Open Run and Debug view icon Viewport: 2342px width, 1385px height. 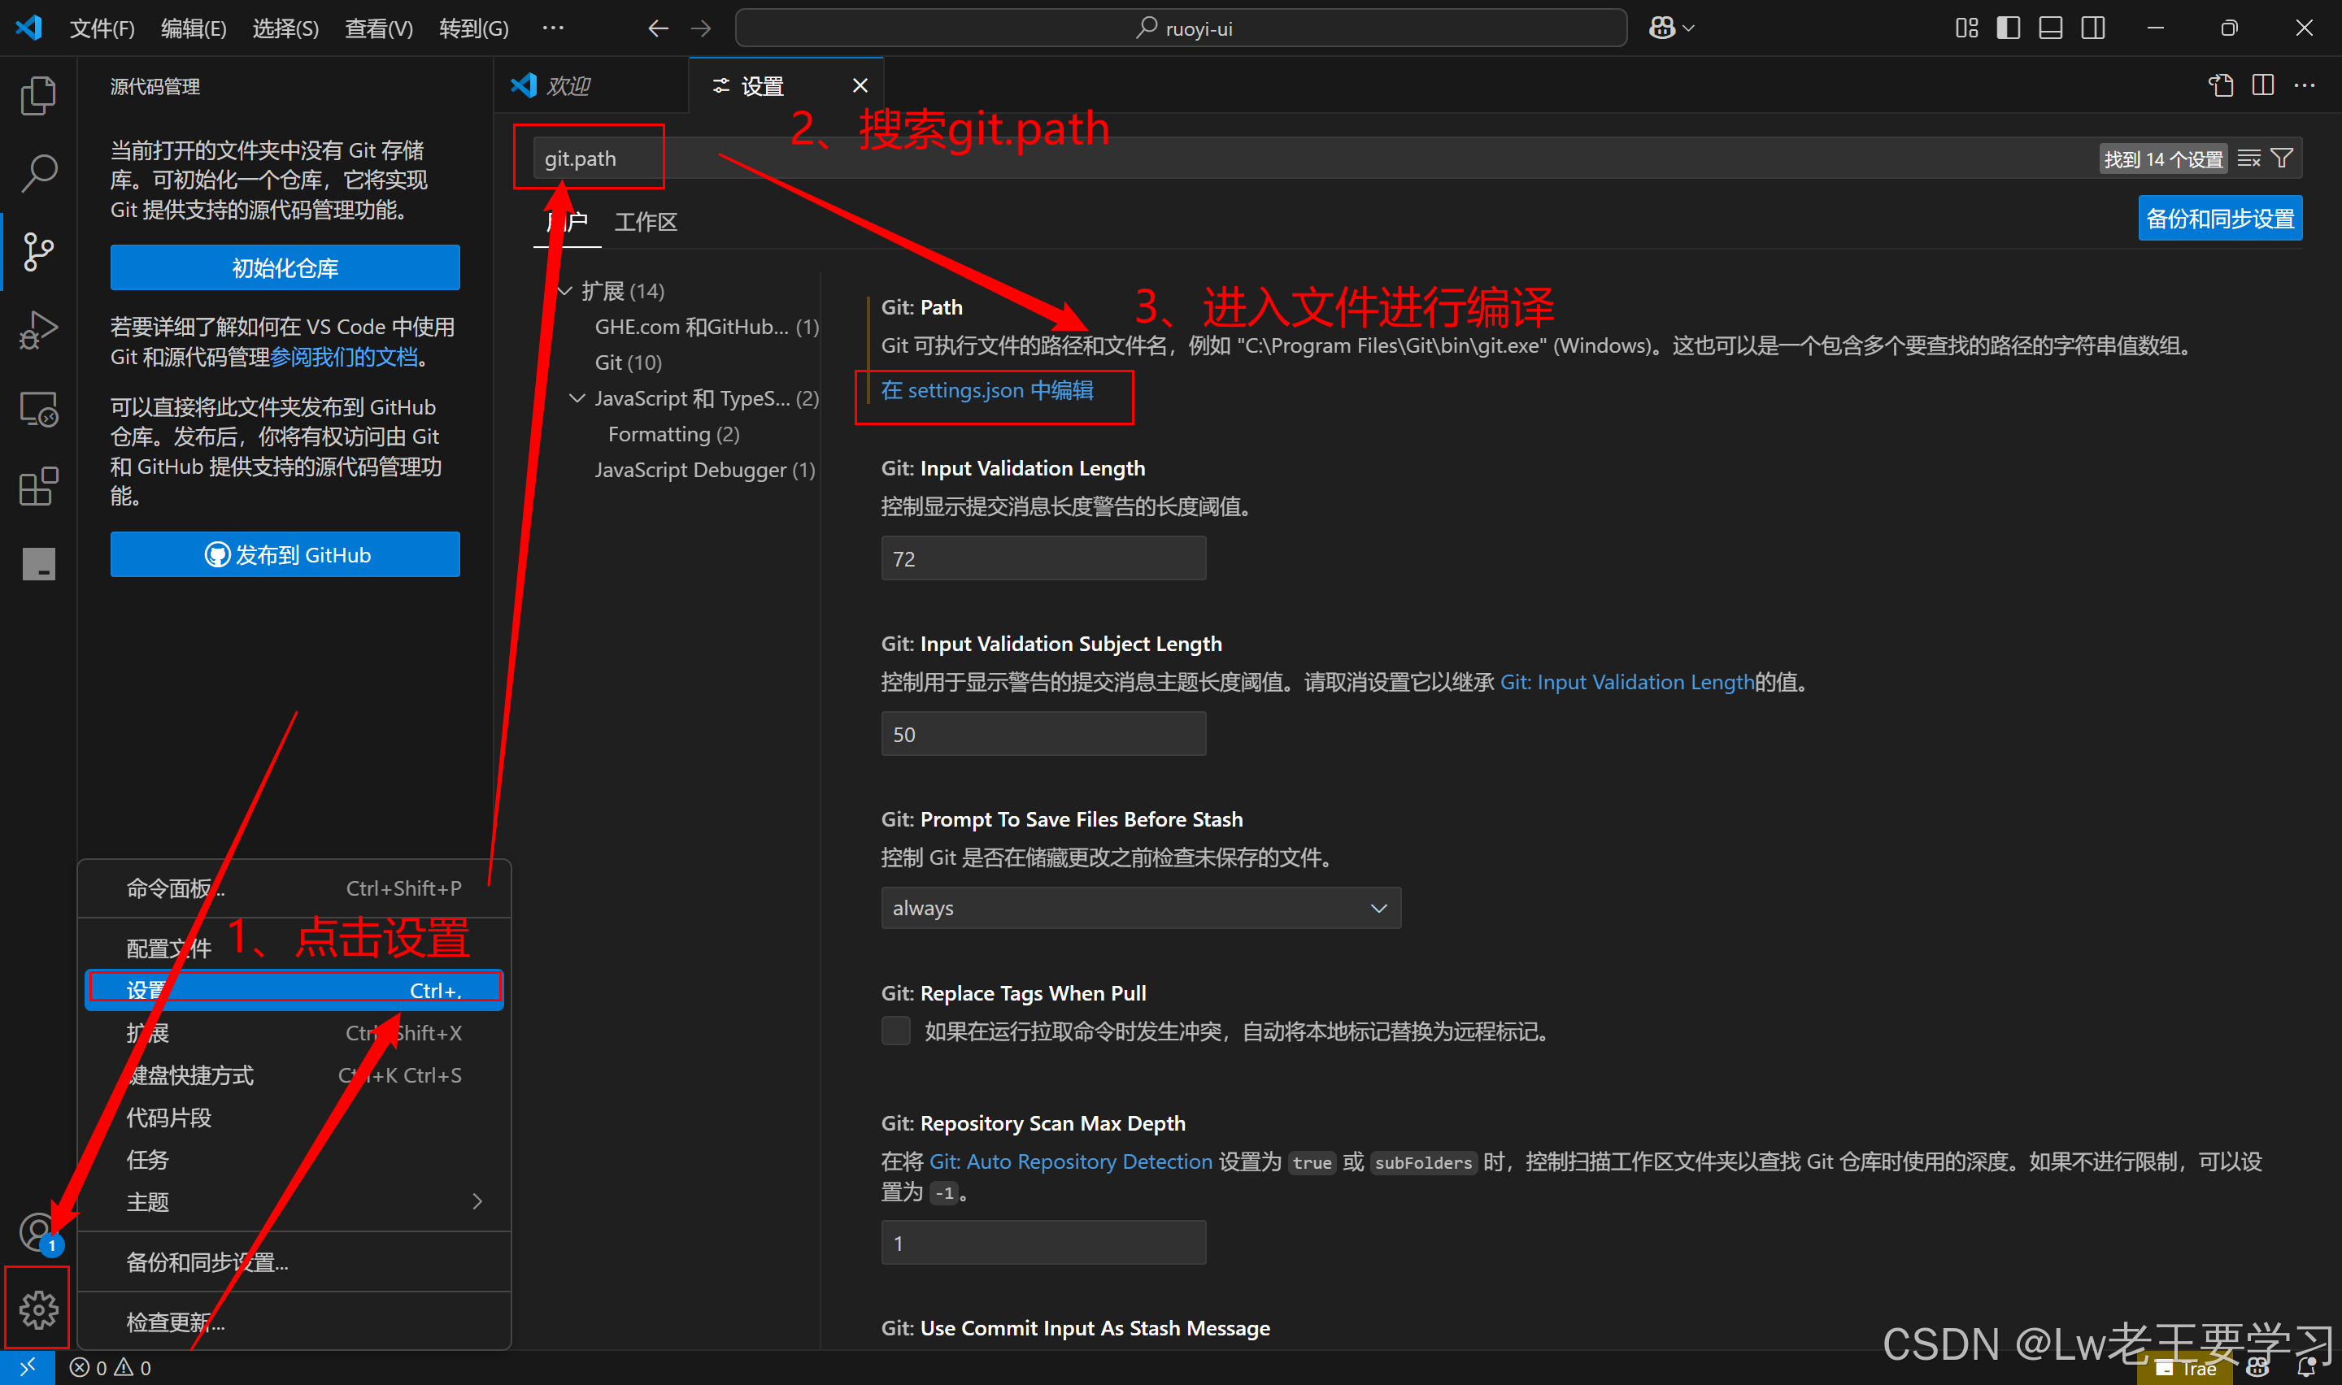click(x=38, y=329)
